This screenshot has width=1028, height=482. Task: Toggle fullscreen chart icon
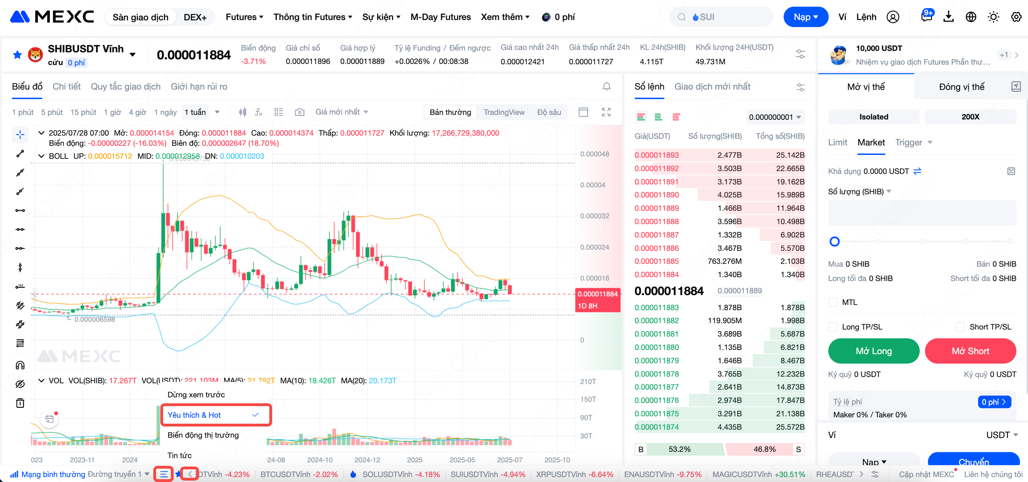pyautogui.click(x=606, y=112)
